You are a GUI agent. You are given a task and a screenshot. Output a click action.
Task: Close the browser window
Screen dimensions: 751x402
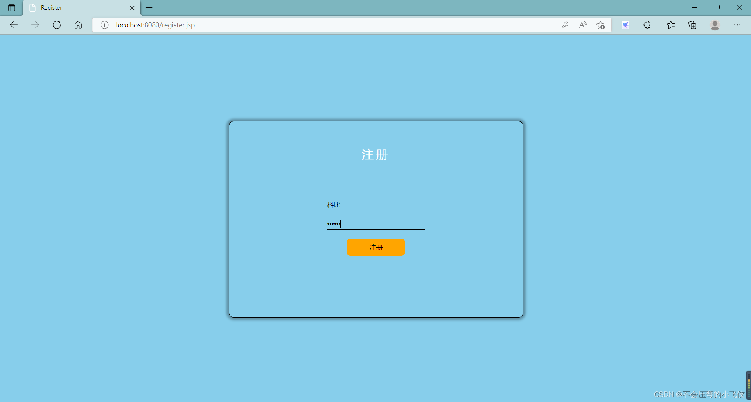[x=740, y=8]
